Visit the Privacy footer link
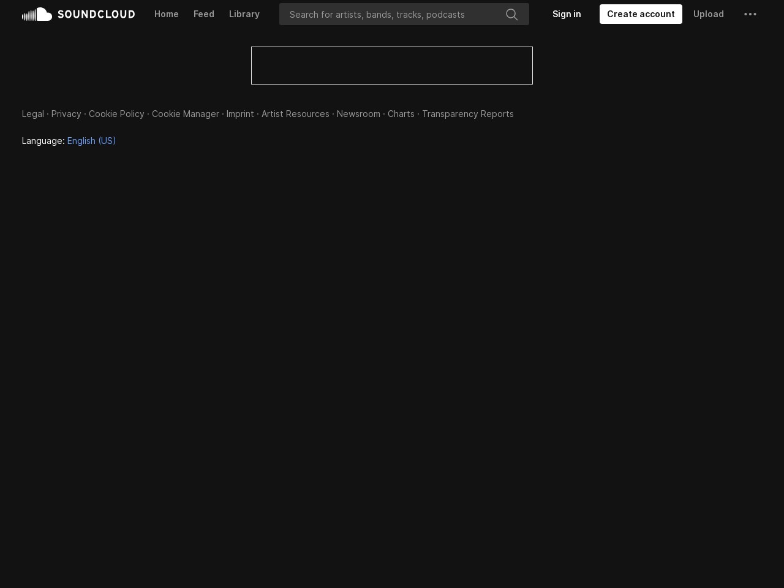 pos(66,114)
